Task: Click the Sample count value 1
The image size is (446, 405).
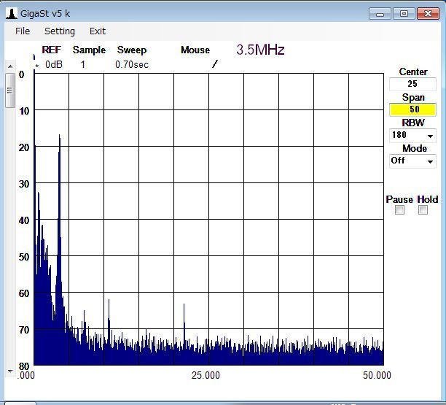Action: 83,65
